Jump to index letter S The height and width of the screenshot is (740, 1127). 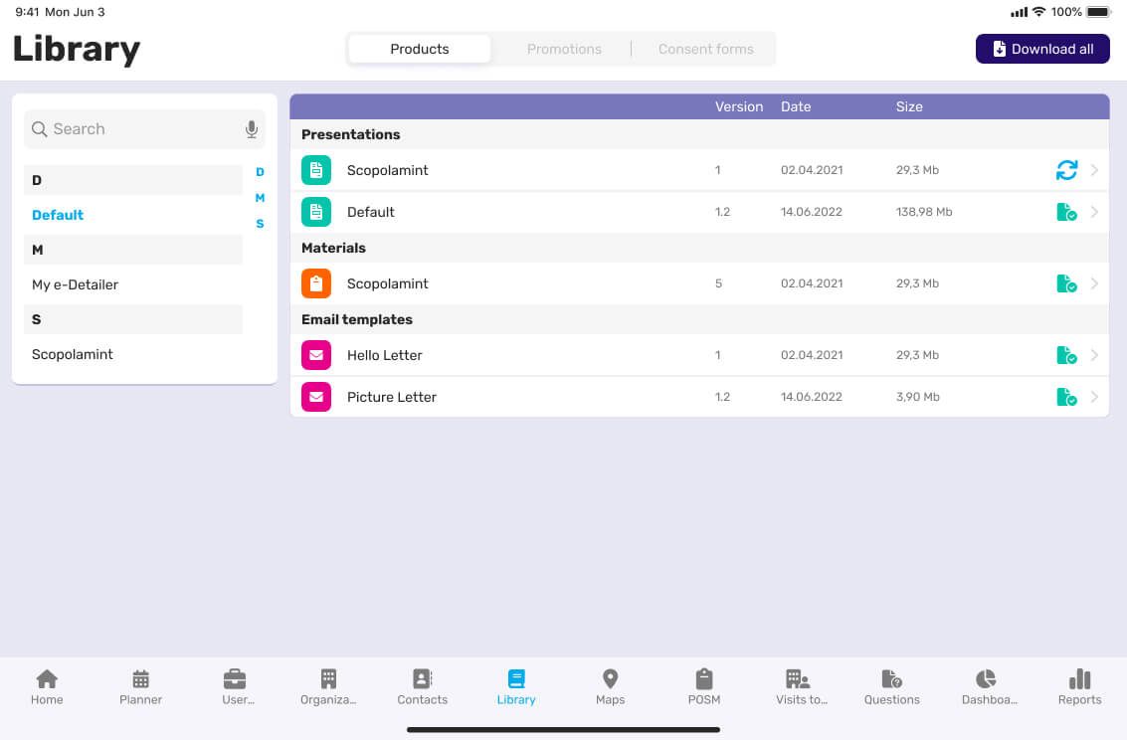260,224
